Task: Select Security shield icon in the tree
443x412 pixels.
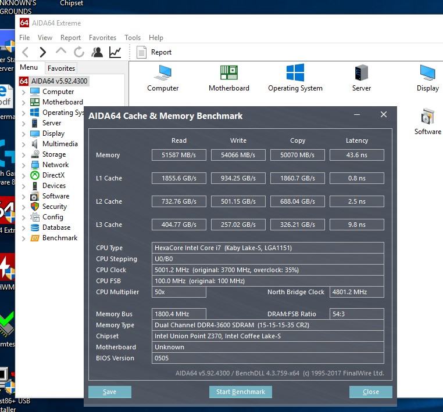Action: (35, 207)
